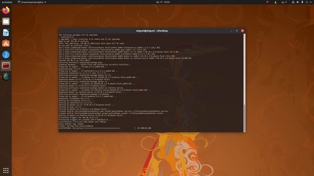The width and height of the screenshot is (314, 176).
Task: Click the microphone indicator icon
Action: point(302,2)
